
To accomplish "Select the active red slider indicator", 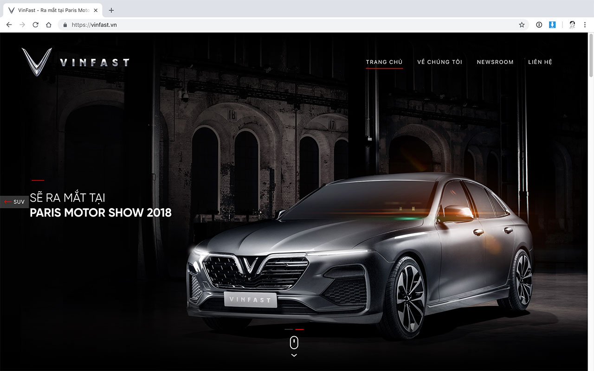I will tap(299, 329).
